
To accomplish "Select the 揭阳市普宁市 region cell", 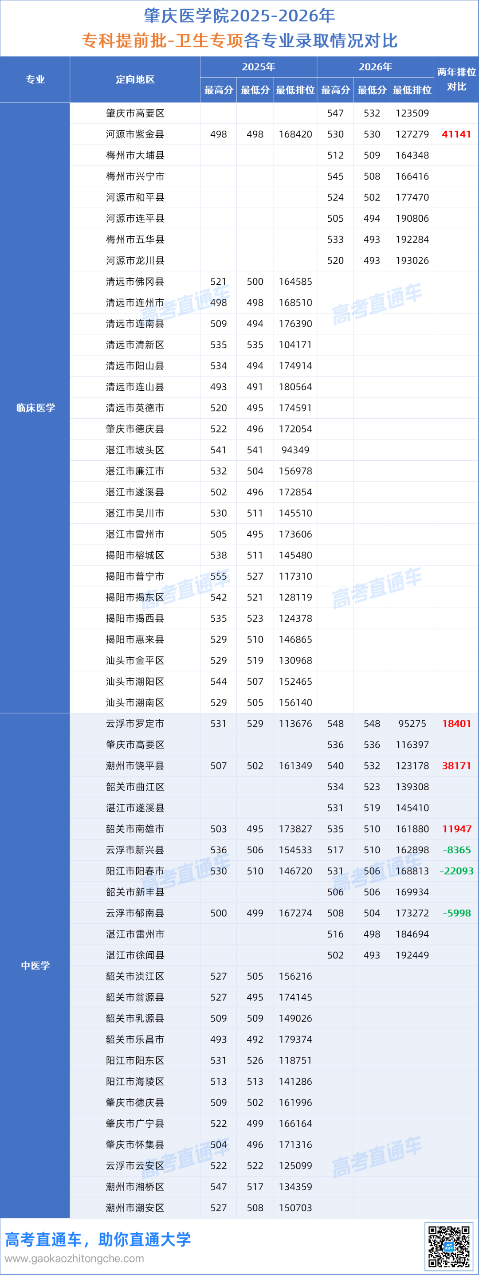I will tap(135, 576).
